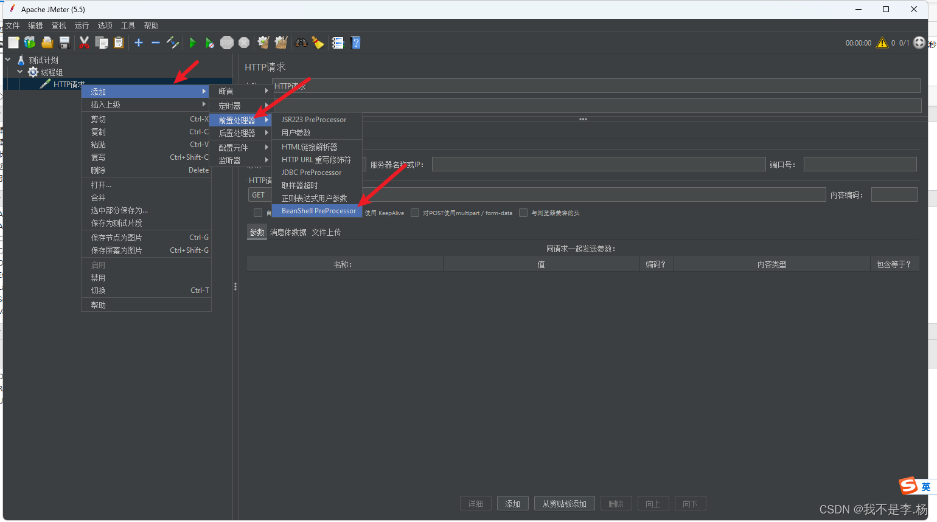The width and height of the screenshot is (937, 522).
Task: Click the Paste clipboard icon
Action: [119, 43]
